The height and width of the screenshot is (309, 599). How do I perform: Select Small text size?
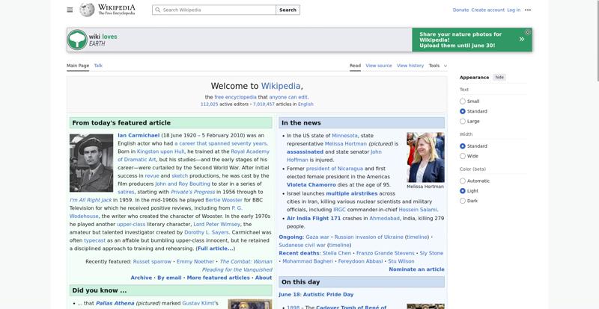tap(463, 102)
